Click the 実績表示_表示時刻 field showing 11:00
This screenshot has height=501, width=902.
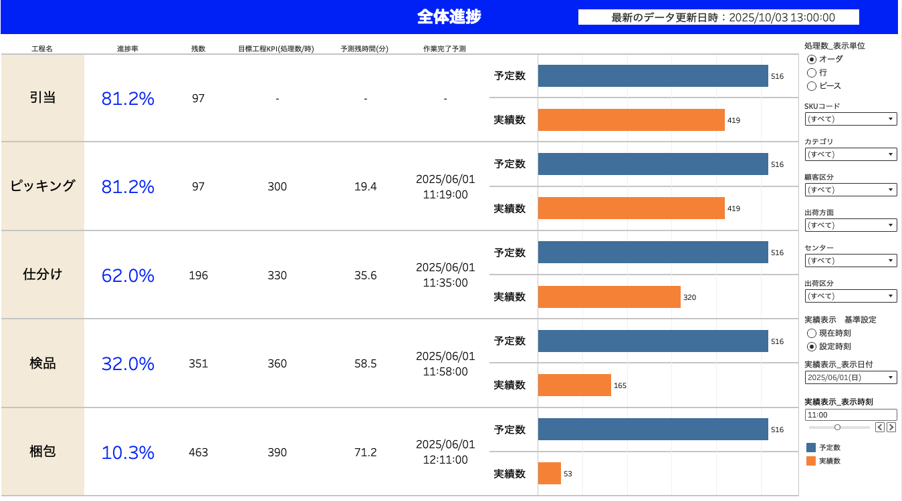[x=851, y=415]
